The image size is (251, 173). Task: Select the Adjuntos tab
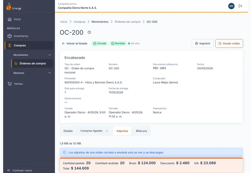[122, 131]
